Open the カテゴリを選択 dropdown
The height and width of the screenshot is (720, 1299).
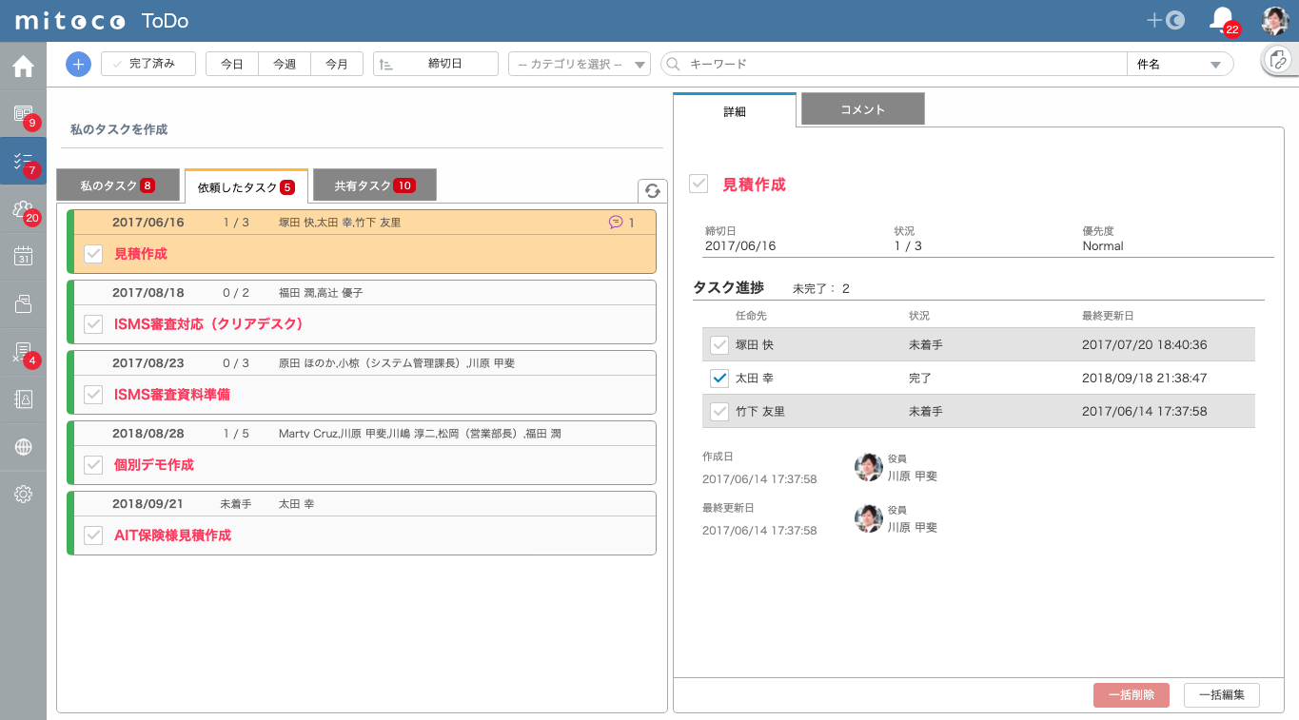580,64
